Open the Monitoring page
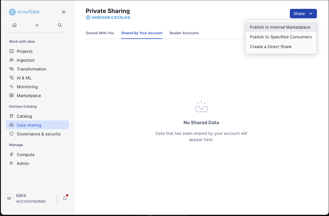Screen dimensions: 329x216 point(37,86)
